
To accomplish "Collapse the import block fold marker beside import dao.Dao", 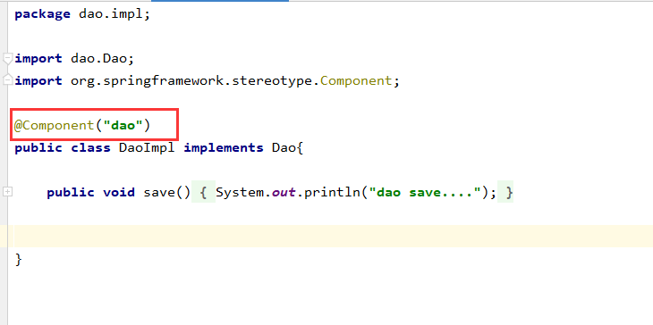I will click(7, 59).
